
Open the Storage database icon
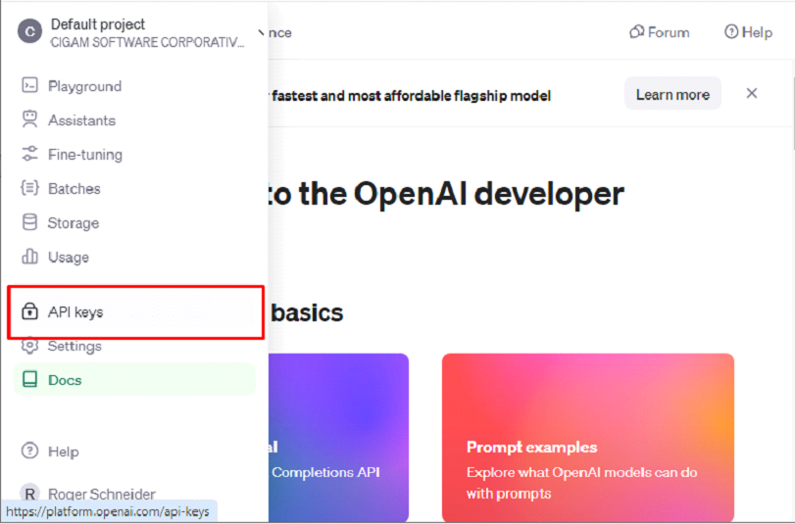30,222
